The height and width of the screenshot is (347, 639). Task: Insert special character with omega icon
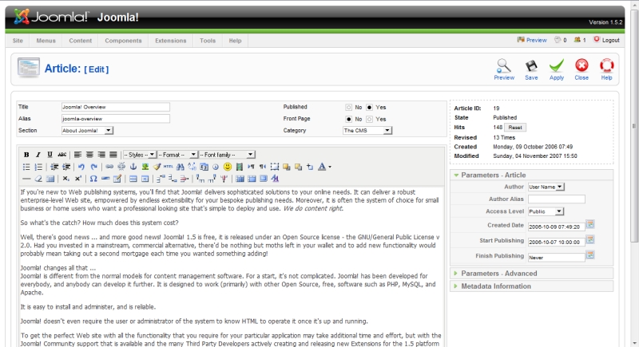point(93,179)
